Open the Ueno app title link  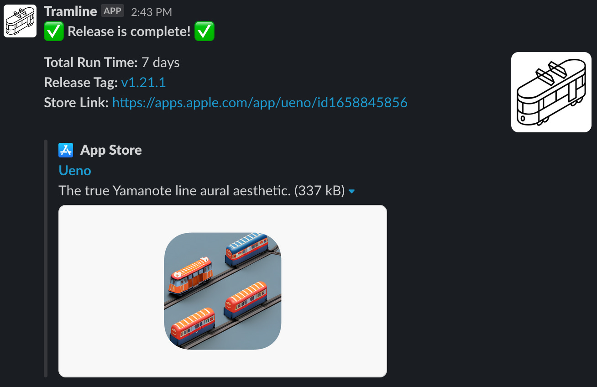click(x=75, y=171)
